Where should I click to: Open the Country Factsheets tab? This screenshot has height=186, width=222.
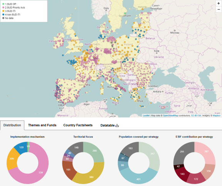(x=78, y=125)
